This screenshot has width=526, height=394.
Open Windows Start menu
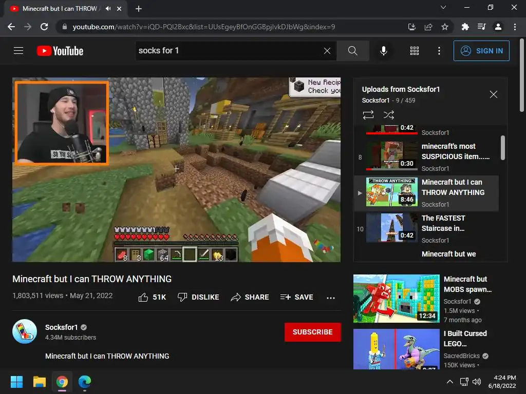click(16, 382)
